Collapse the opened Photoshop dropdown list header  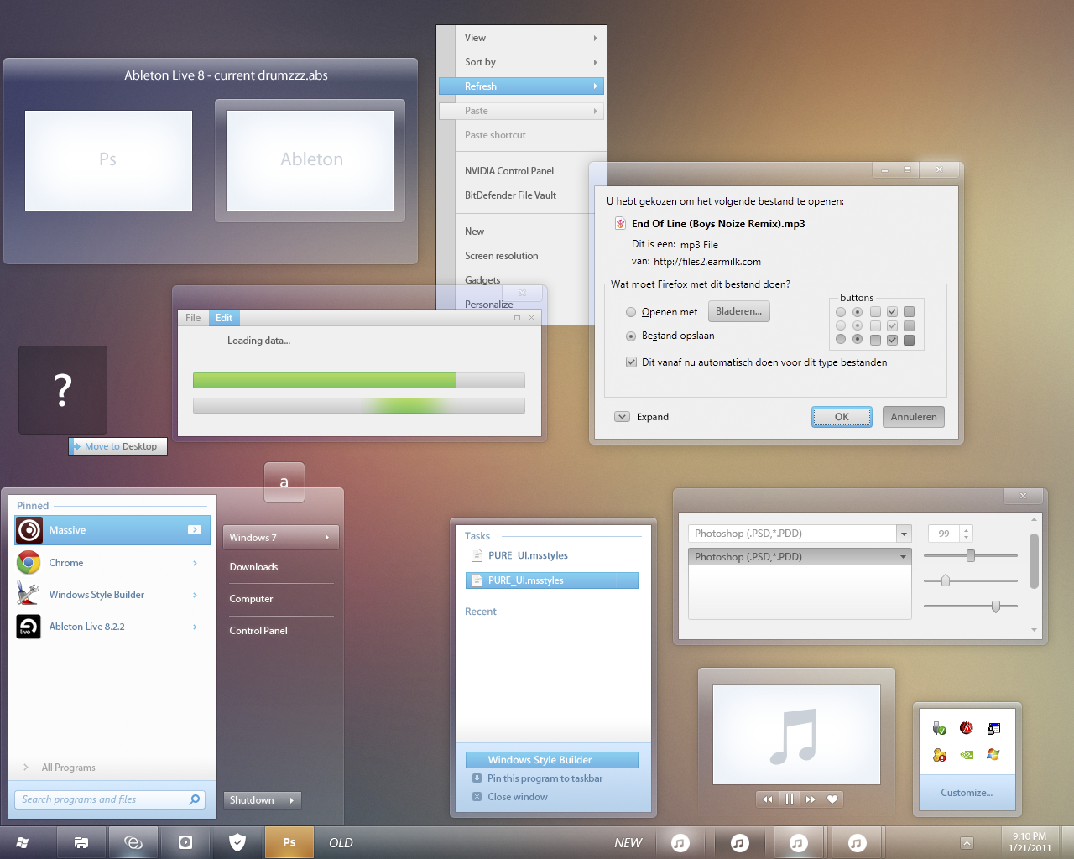coord(800,557)
